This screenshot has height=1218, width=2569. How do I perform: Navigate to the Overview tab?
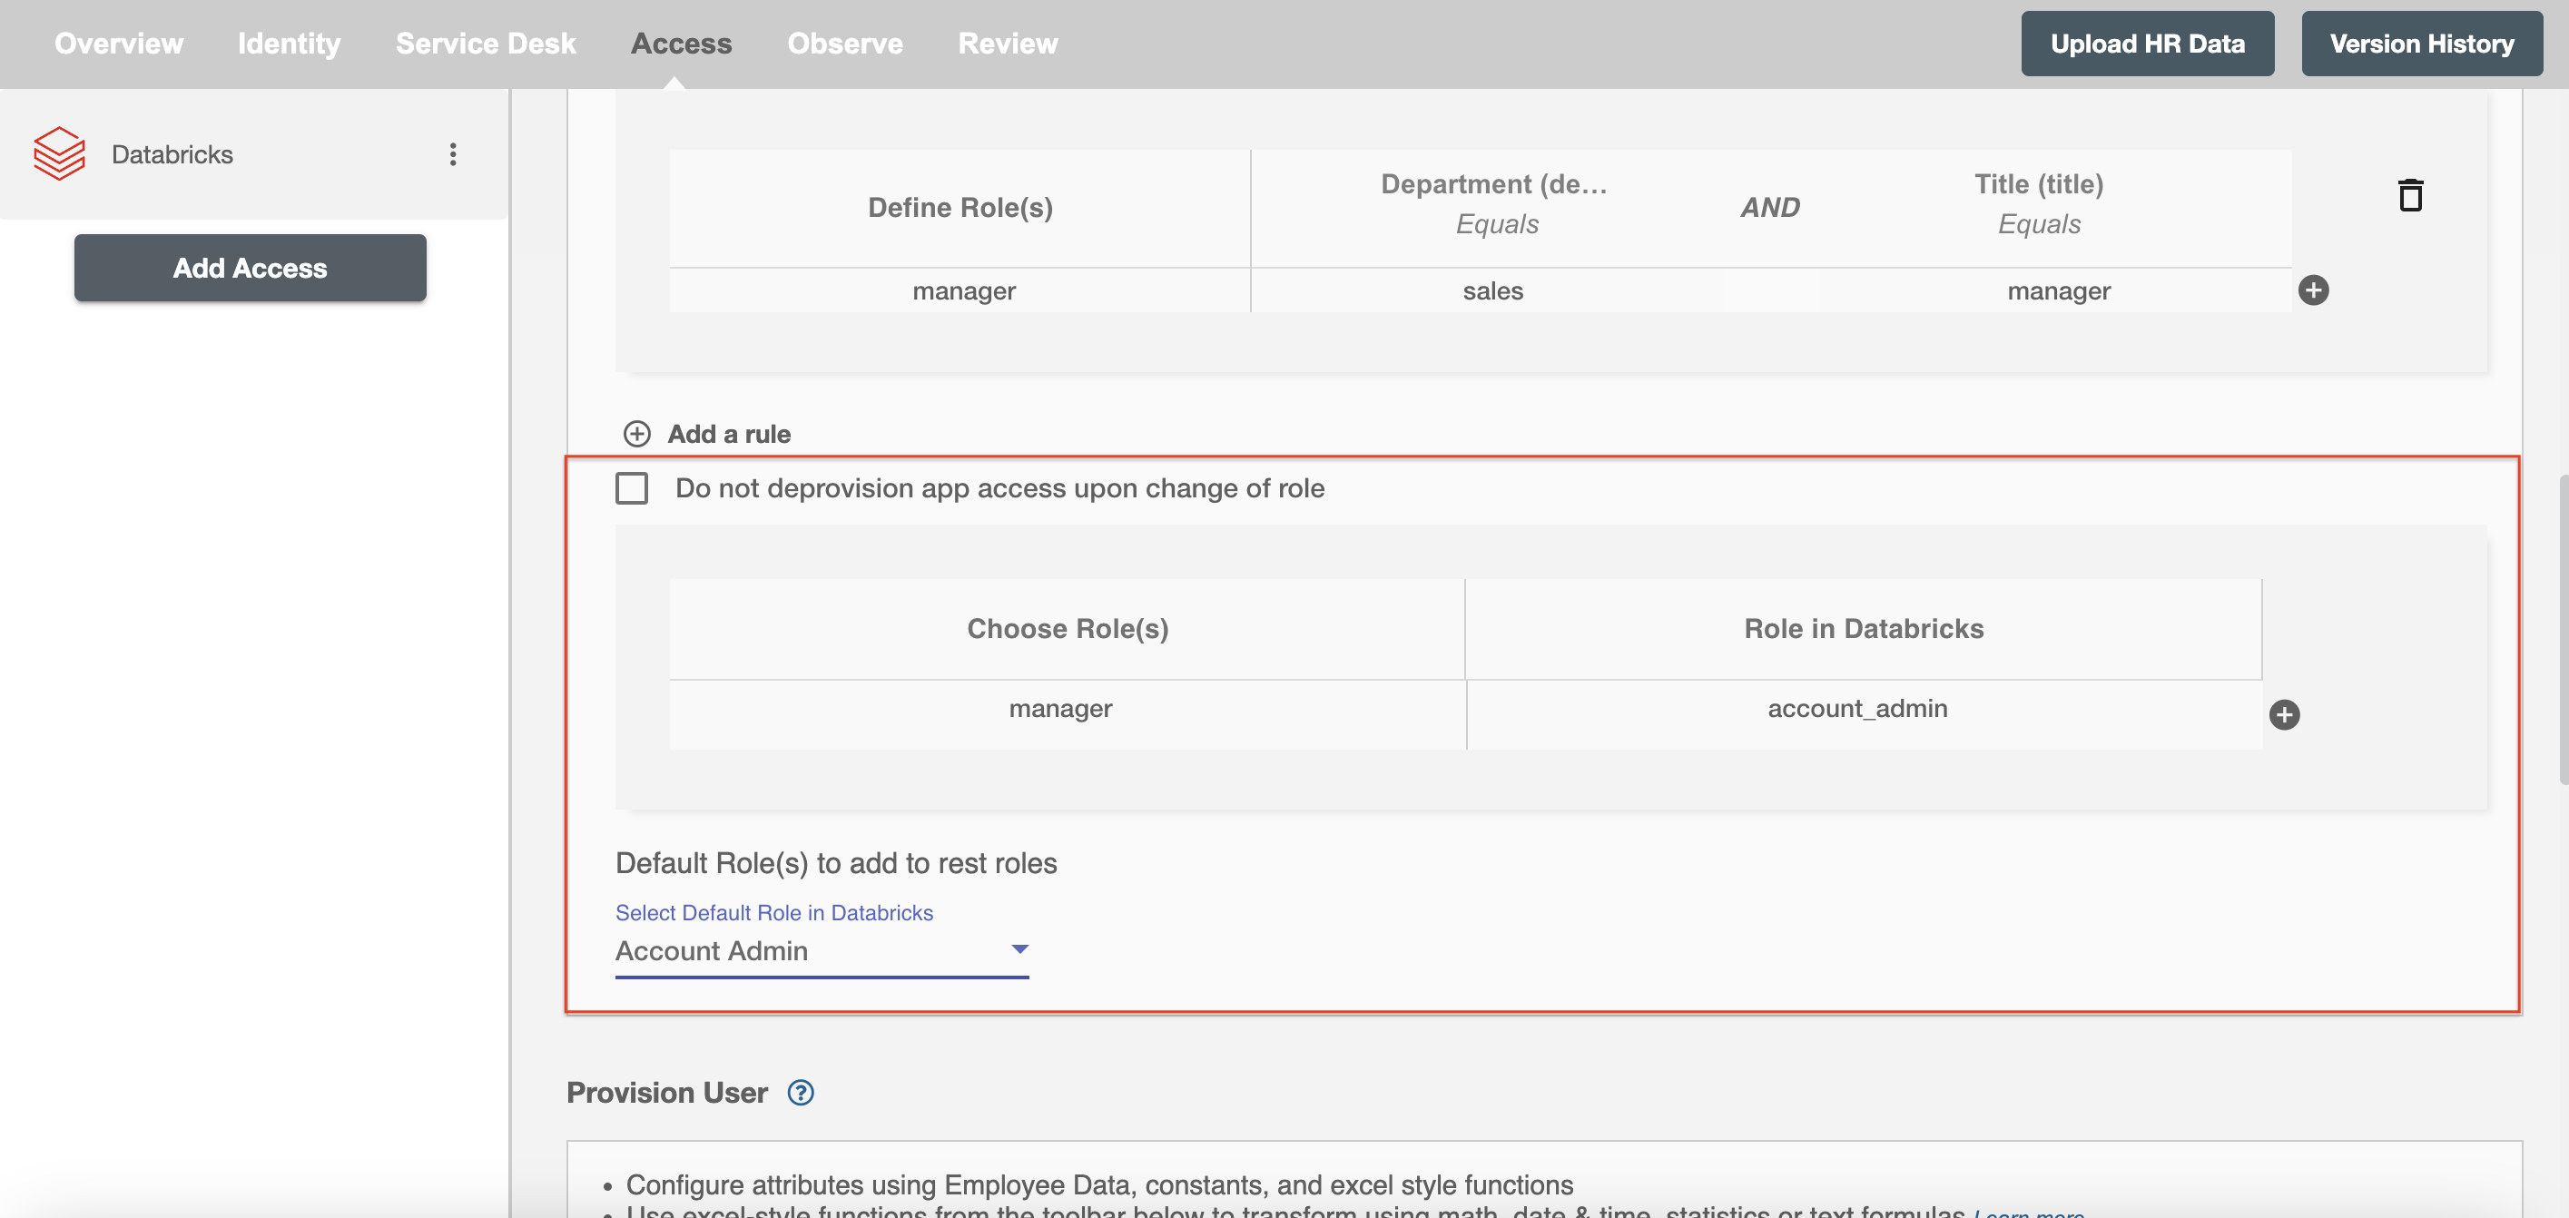click(x=118, y=43)
